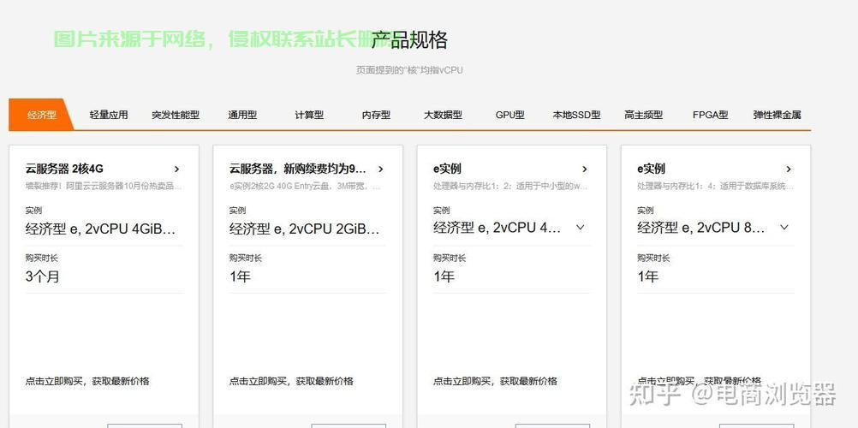
Task: Open e实例 title with 1：4 ratio
Action: tap(651, 169)
